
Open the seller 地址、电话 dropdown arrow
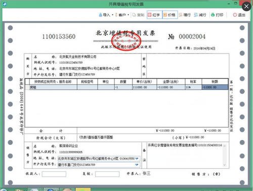point(137,159)
